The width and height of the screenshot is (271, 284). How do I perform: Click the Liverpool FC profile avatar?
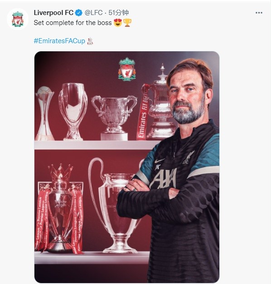[18, 19]
